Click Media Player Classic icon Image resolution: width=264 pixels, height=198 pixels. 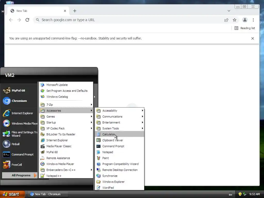pyautogui.click(x=43, y=146)
